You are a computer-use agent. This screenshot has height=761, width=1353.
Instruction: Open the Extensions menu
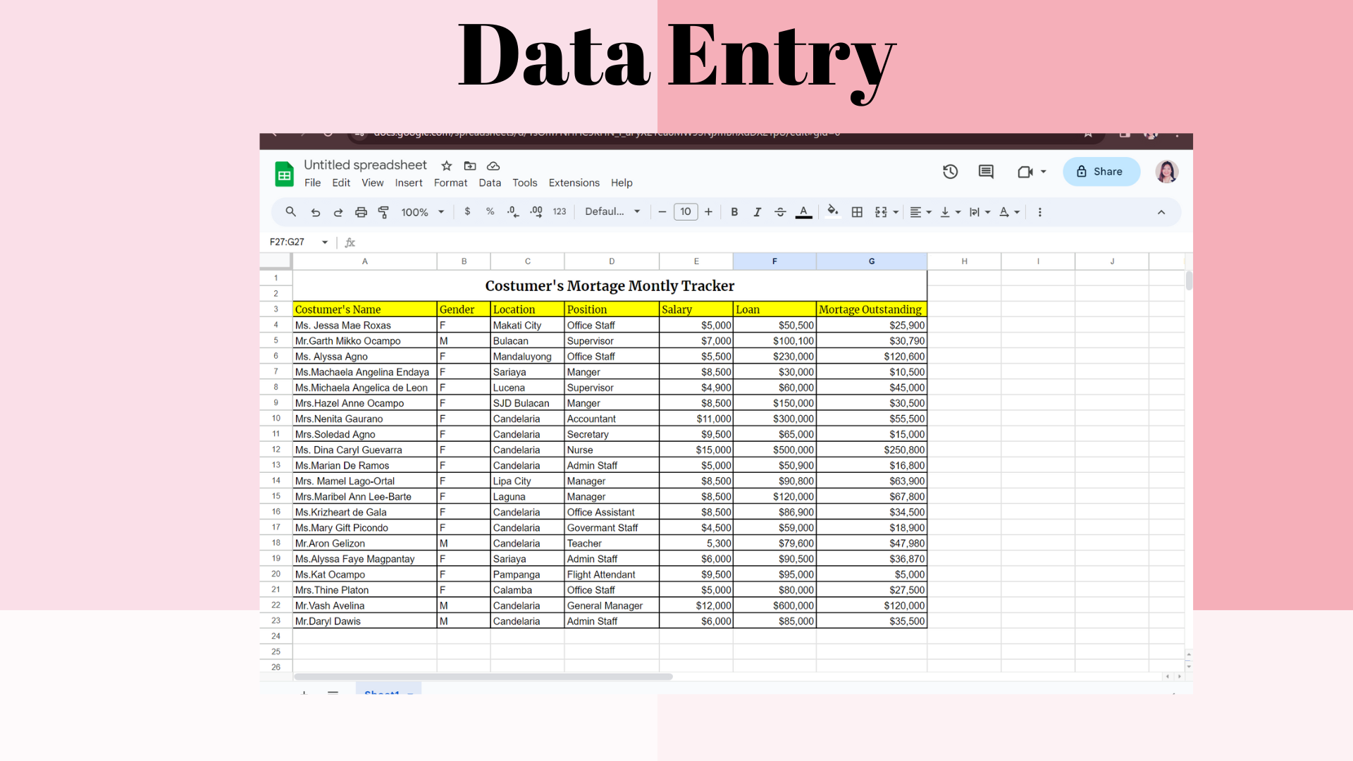574,182
